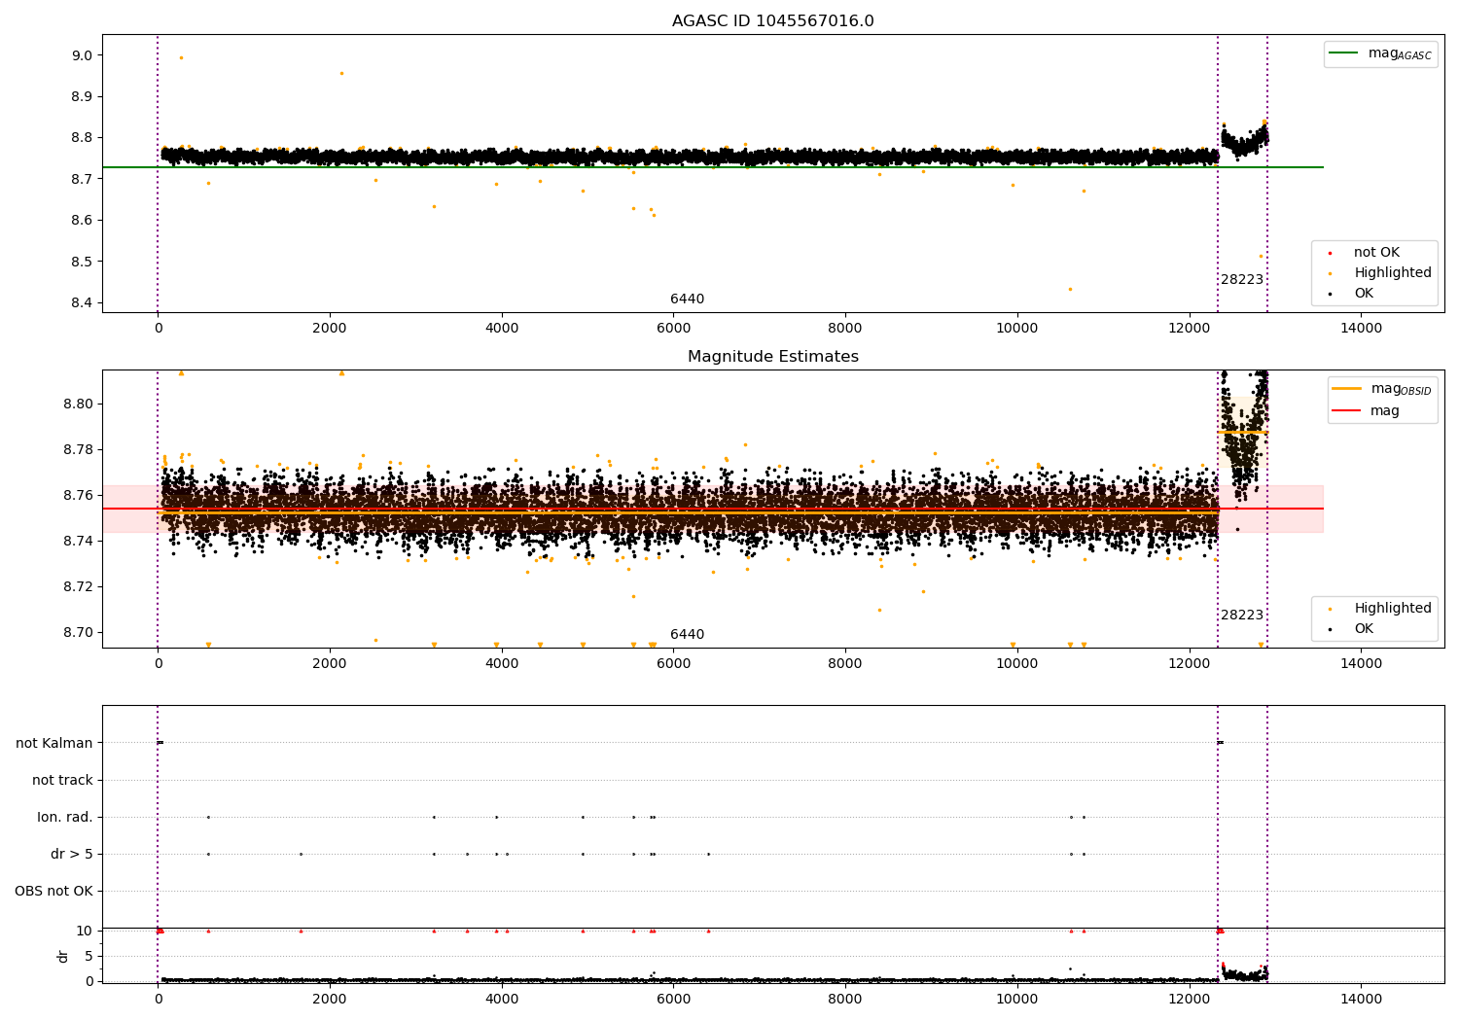Click the outlier point near magnitude 9.0 in top plot
This screenshot has height=1021, width=1459.
[181, 57]
